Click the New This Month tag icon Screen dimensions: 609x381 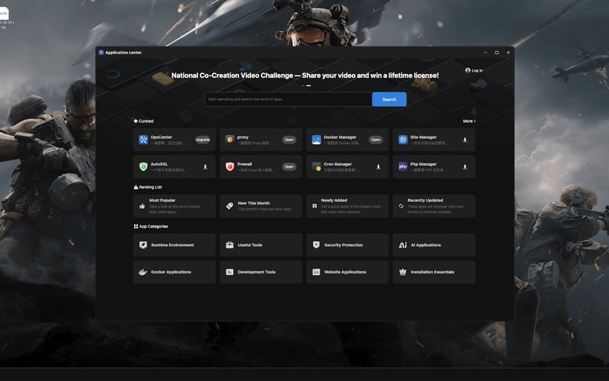click(230, 206)
